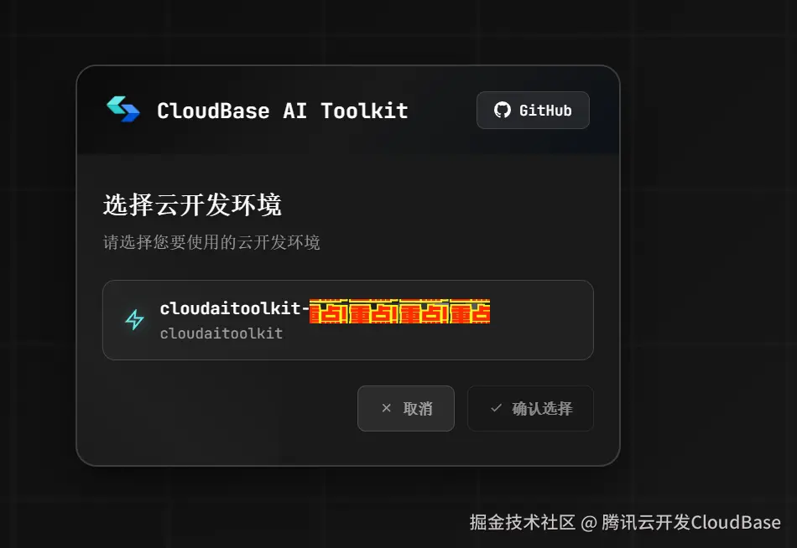Image resolution: width=797 pixels, height=548 pixels.
Task: Click the CloudBase logo icon
Action: click(x=123, y=109)
